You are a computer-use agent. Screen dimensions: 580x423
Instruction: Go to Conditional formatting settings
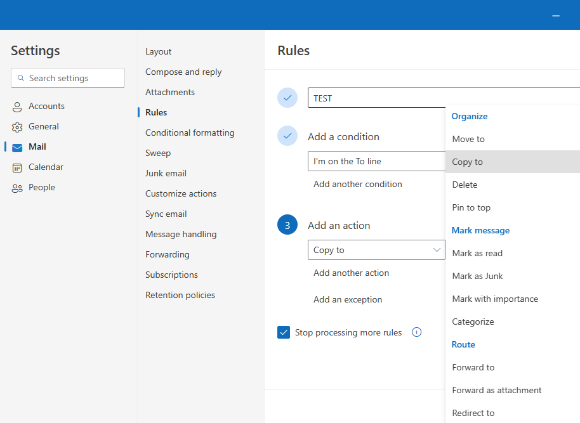[x=190, y=133]
